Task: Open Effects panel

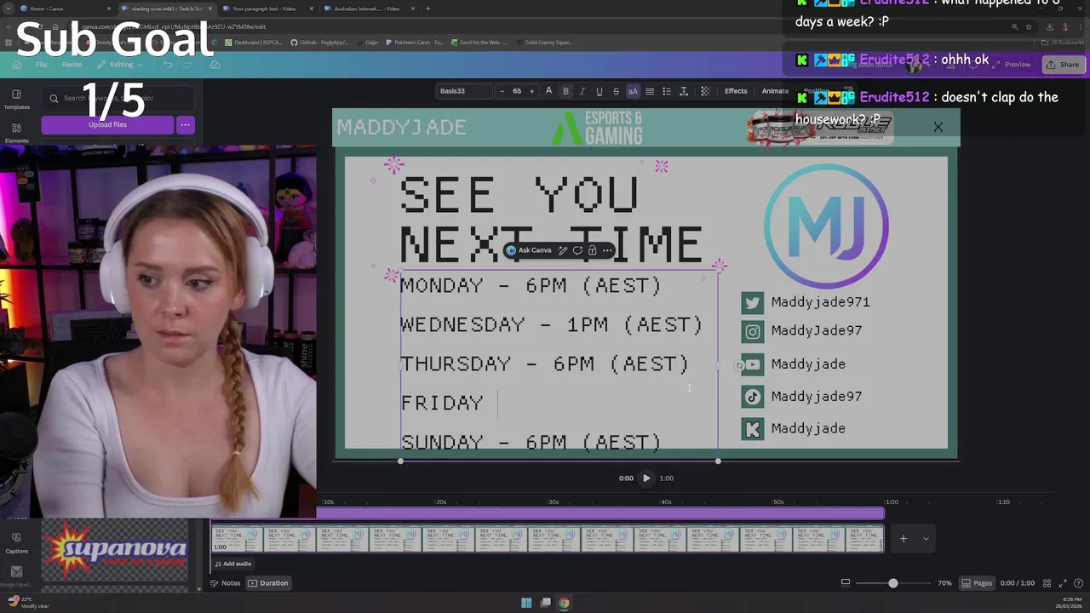Action: (736, 91)
